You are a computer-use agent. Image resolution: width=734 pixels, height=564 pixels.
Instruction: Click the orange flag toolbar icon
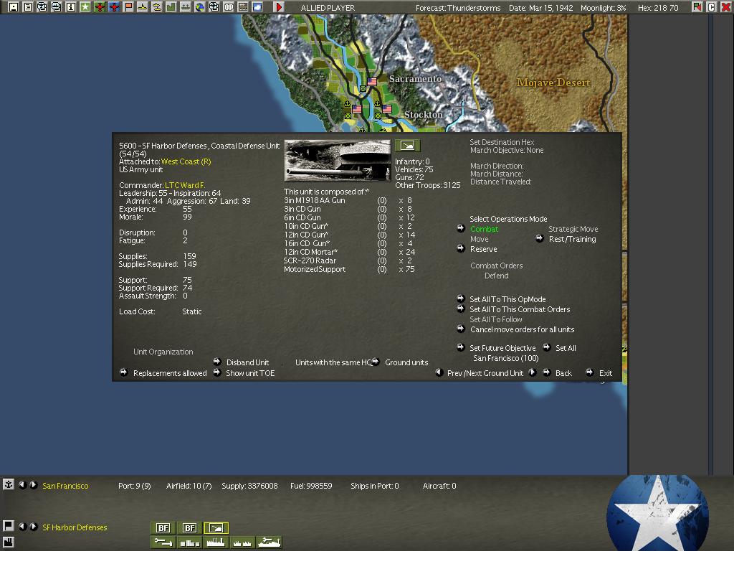click(x=128, y=7)
